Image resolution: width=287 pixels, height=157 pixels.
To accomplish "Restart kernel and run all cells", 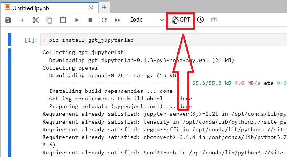I will (118, 20).
